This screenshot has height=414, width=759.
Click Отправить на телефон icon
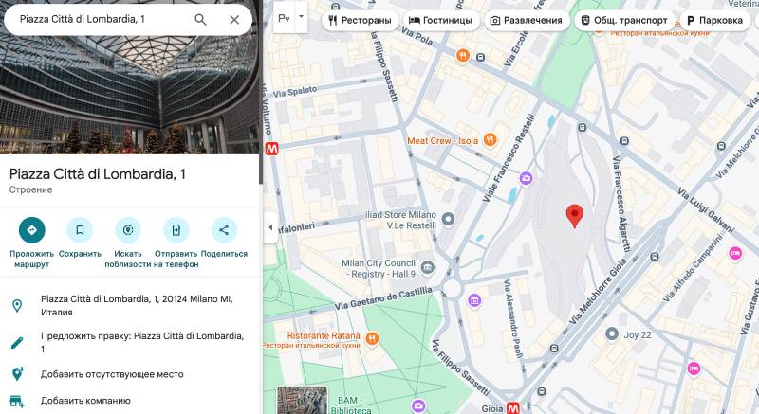pyautogui.click(x=176, y=229)
